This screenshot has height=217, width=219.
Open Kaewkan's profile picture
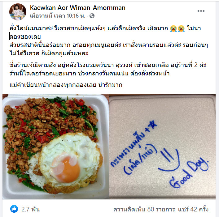coord(18,12)
